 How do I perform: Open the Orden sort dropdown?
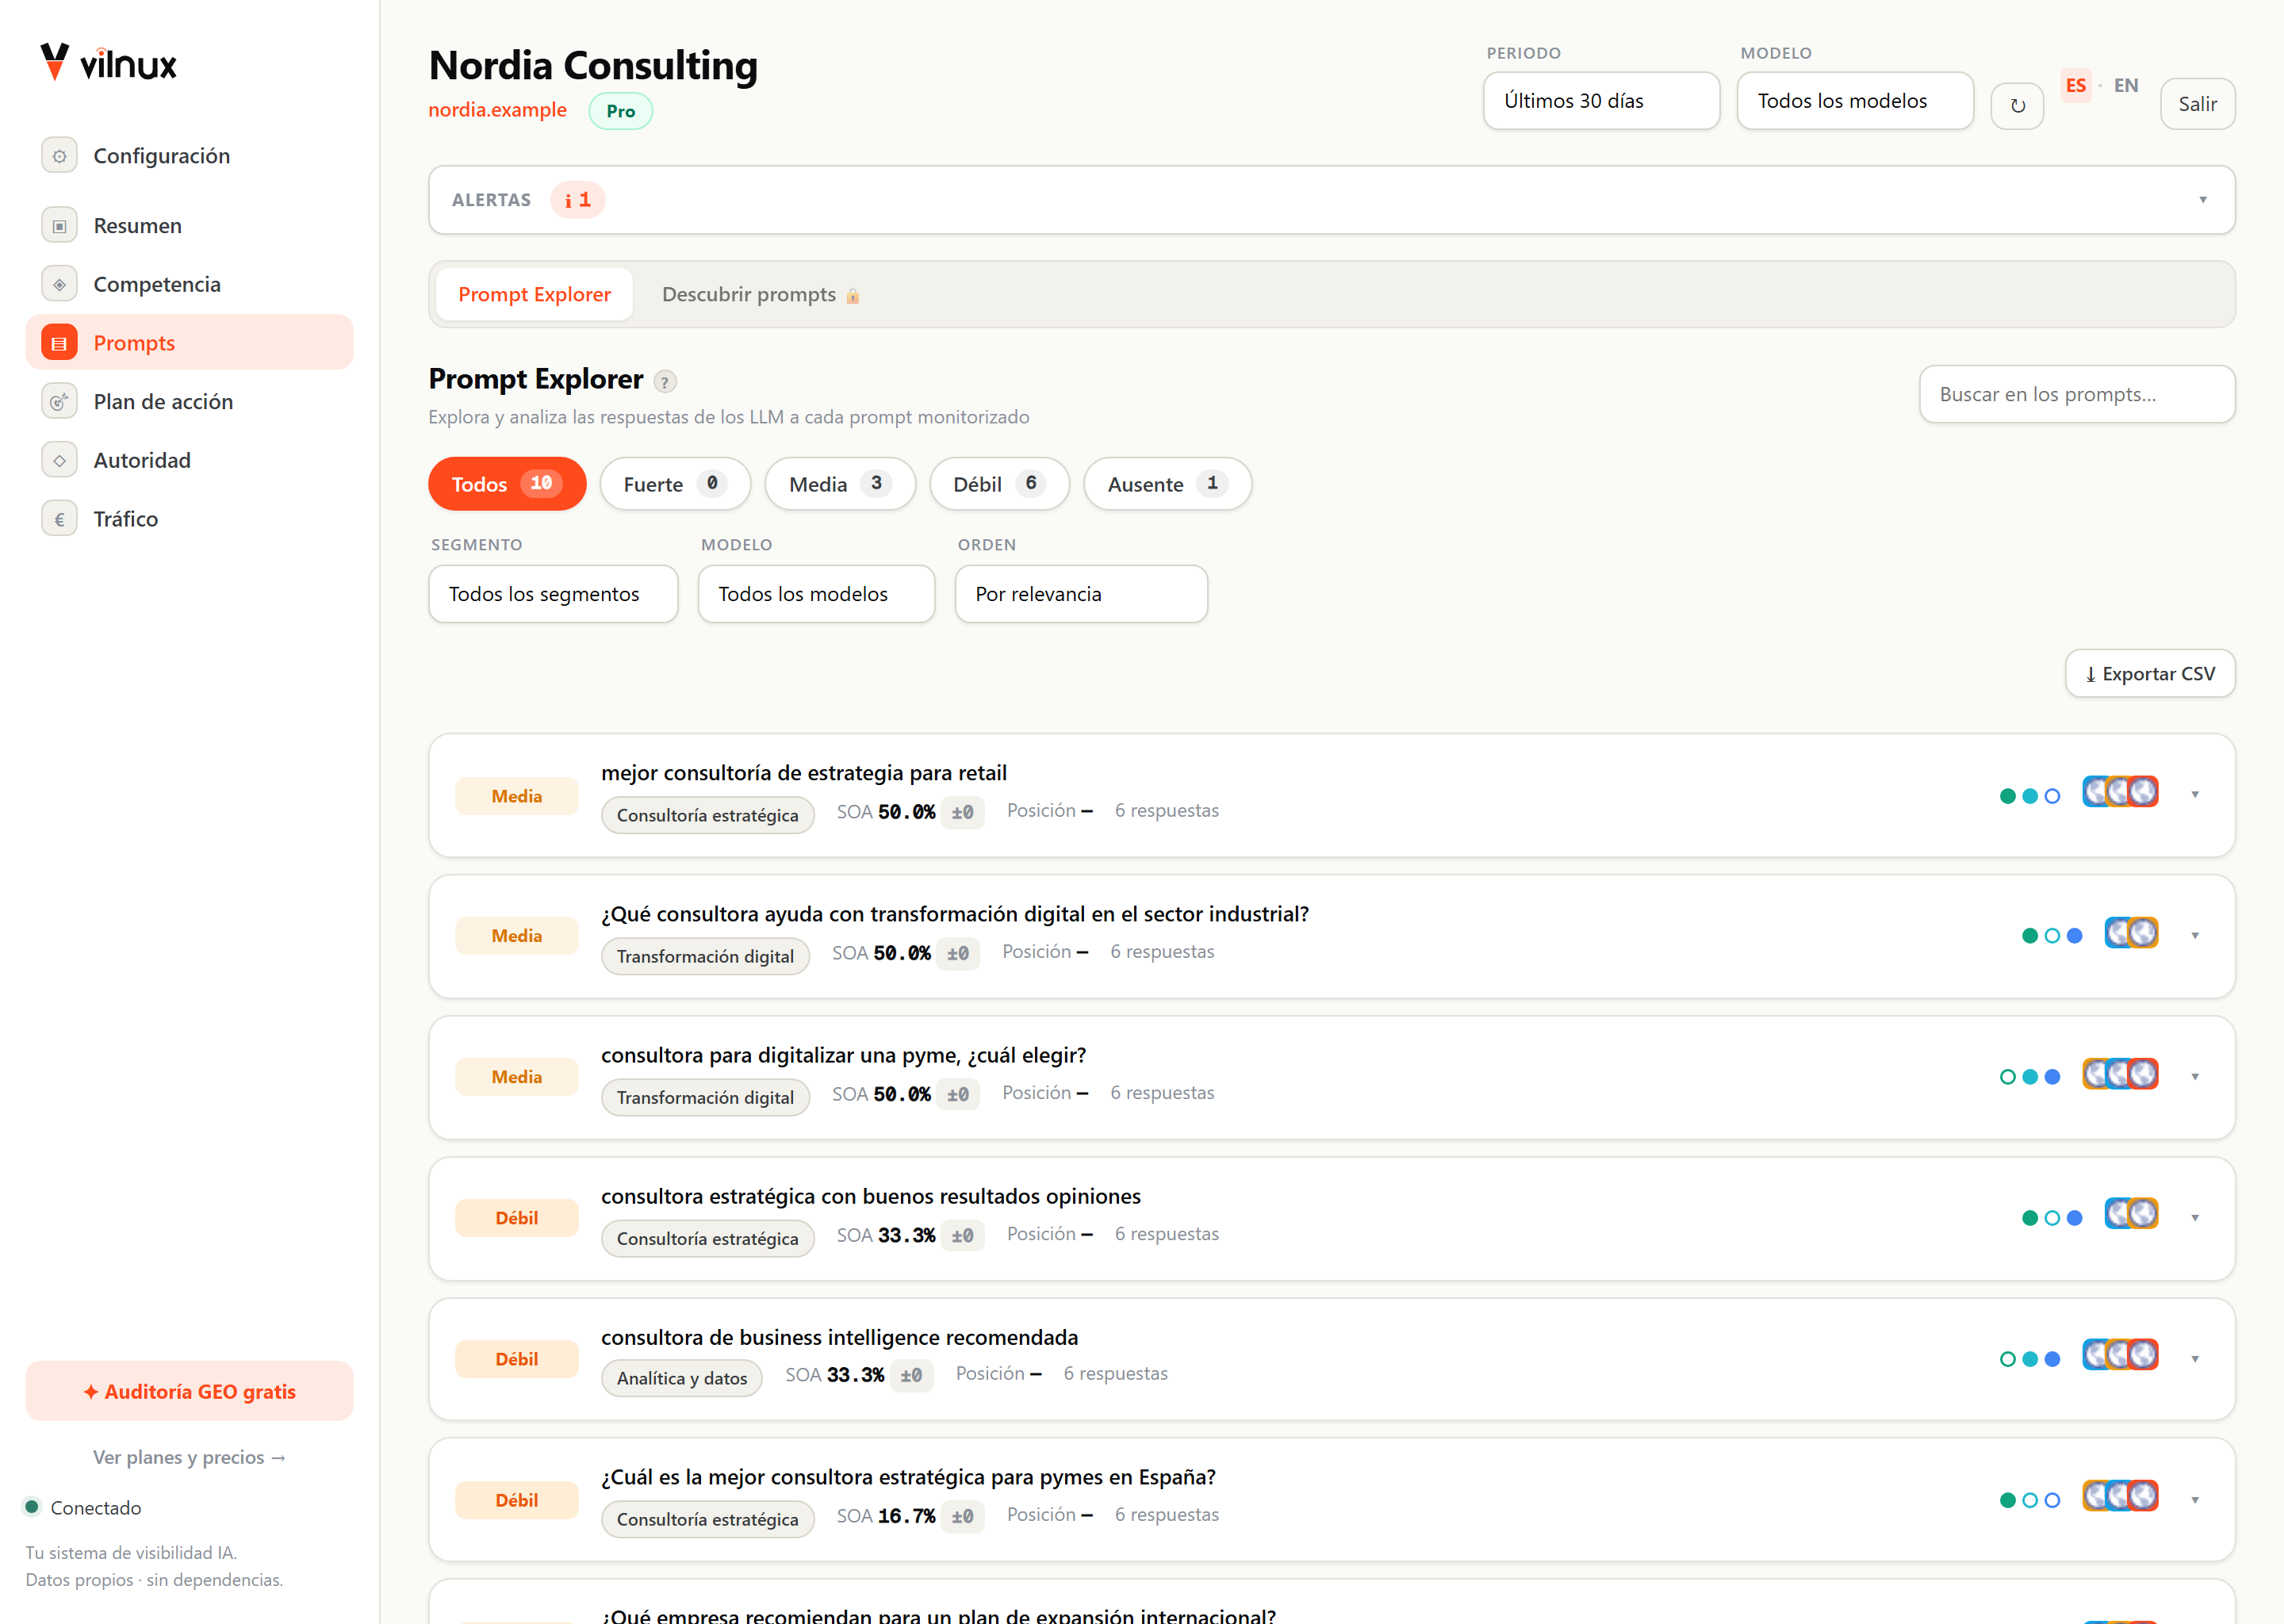(1081, 594)
